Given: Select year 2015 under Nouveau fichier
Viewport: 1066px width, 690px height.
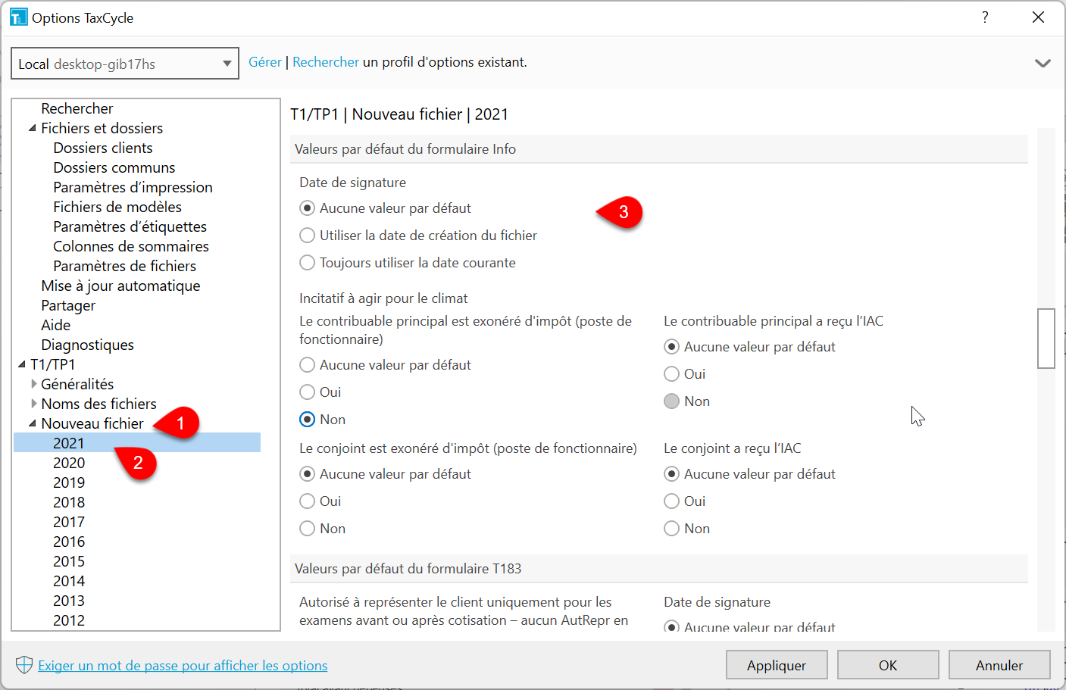Looking at the screenshot, I should click(69, 561).
